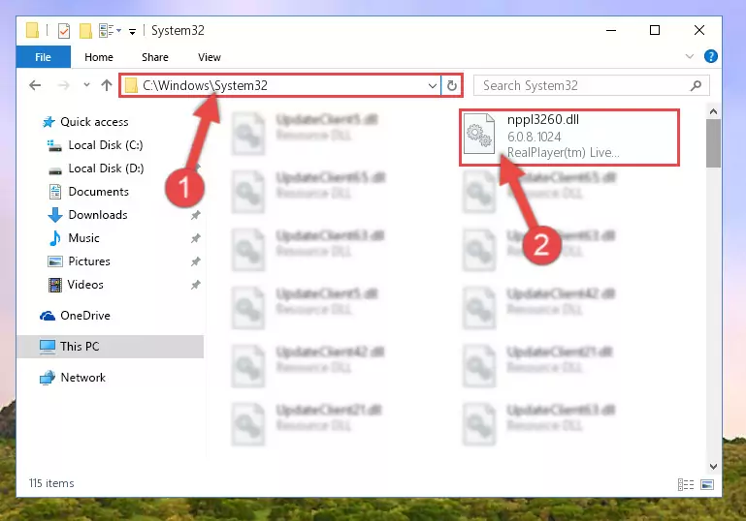746x521 pixels.
Task: Open the Customize Quick Access Toolbar dropdown arrow
Action: tap(132, 31)
